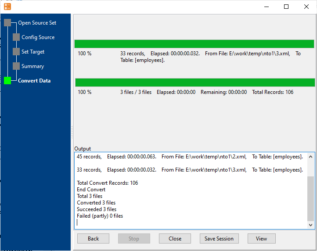The width and height of the screenshot is (317, 251).
Task: Select the Open Source Set step label
Action: [x=37, y=23]
